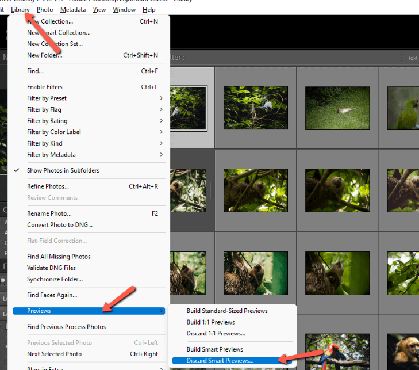This screenshot has width=419, height=370.
Task: Open the Photo menu
Action: coord(45,10)
